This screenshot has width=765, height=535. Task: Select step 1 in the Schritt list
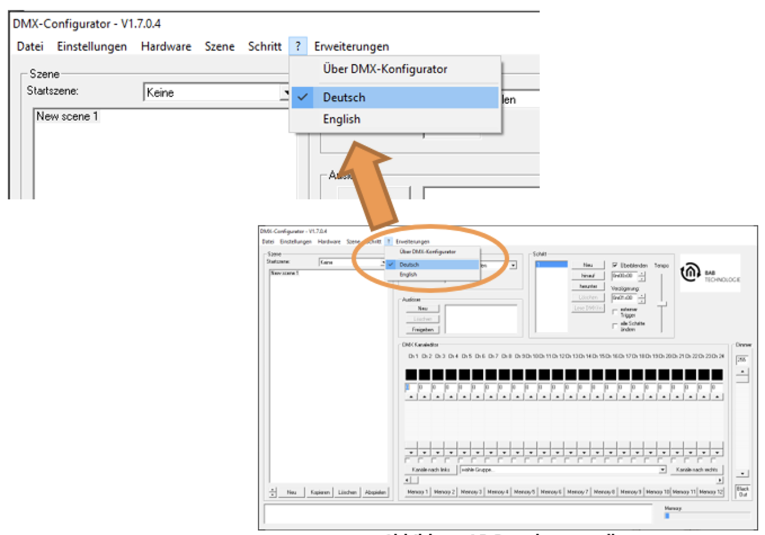[x=551, y=264]
